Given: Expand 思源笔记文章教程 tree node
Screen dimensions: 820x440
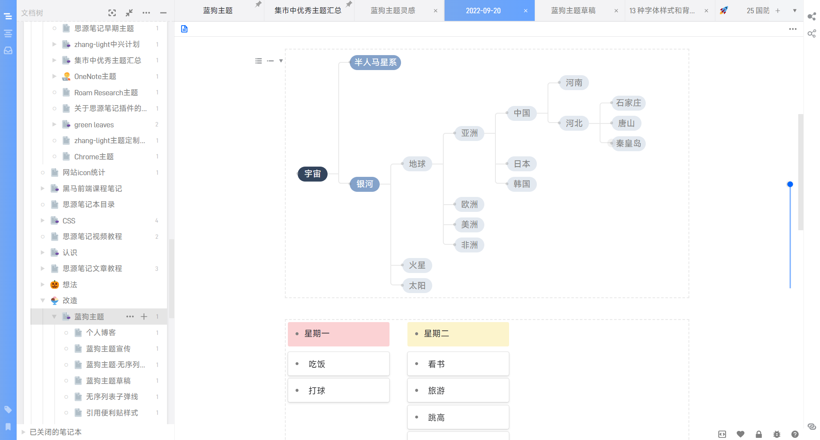Looking at the screenshot, I should click(x=42, y=268).
